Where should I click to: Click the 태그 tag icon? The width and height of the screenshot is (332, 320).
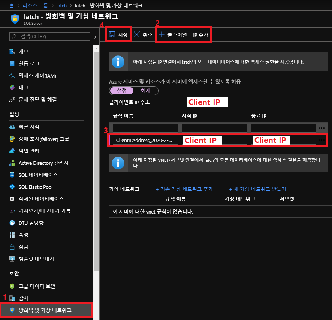point(12,87)
